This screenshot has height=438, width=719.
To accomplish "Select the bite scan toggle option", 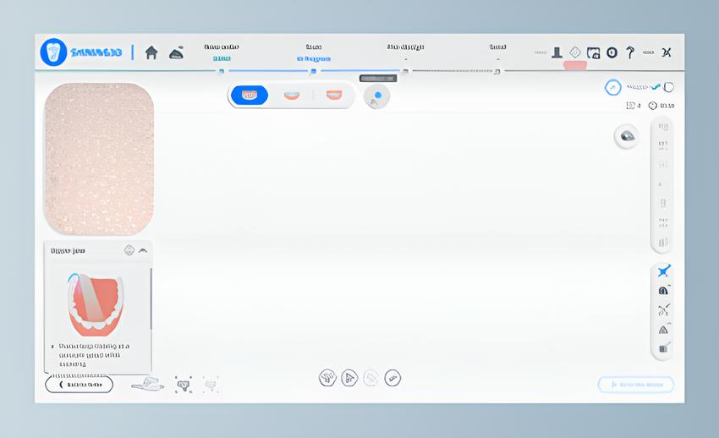I will tap(334, 96).
